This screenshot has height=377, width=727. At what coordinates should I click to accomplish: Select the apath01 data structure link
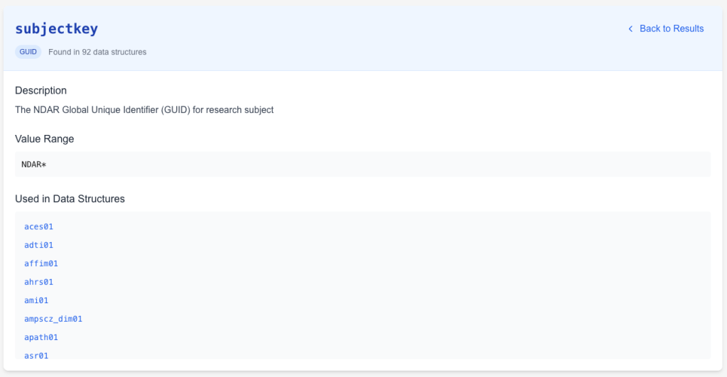[41, 337]
